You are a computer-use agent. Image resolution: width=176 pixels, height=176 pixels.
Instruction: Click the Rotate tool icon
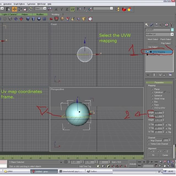tap(20, 9)
